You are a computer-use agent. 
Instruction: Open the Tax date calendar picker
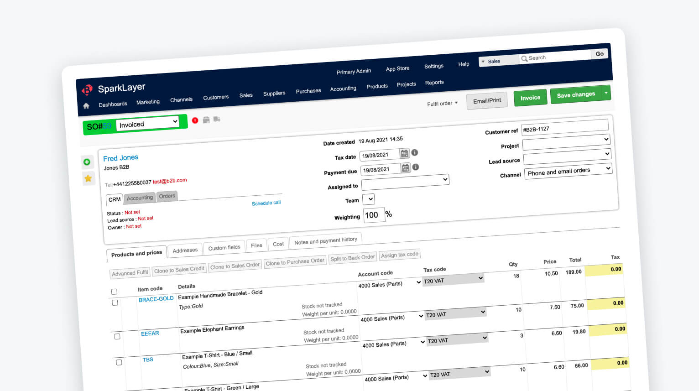[x=404, y=154]
